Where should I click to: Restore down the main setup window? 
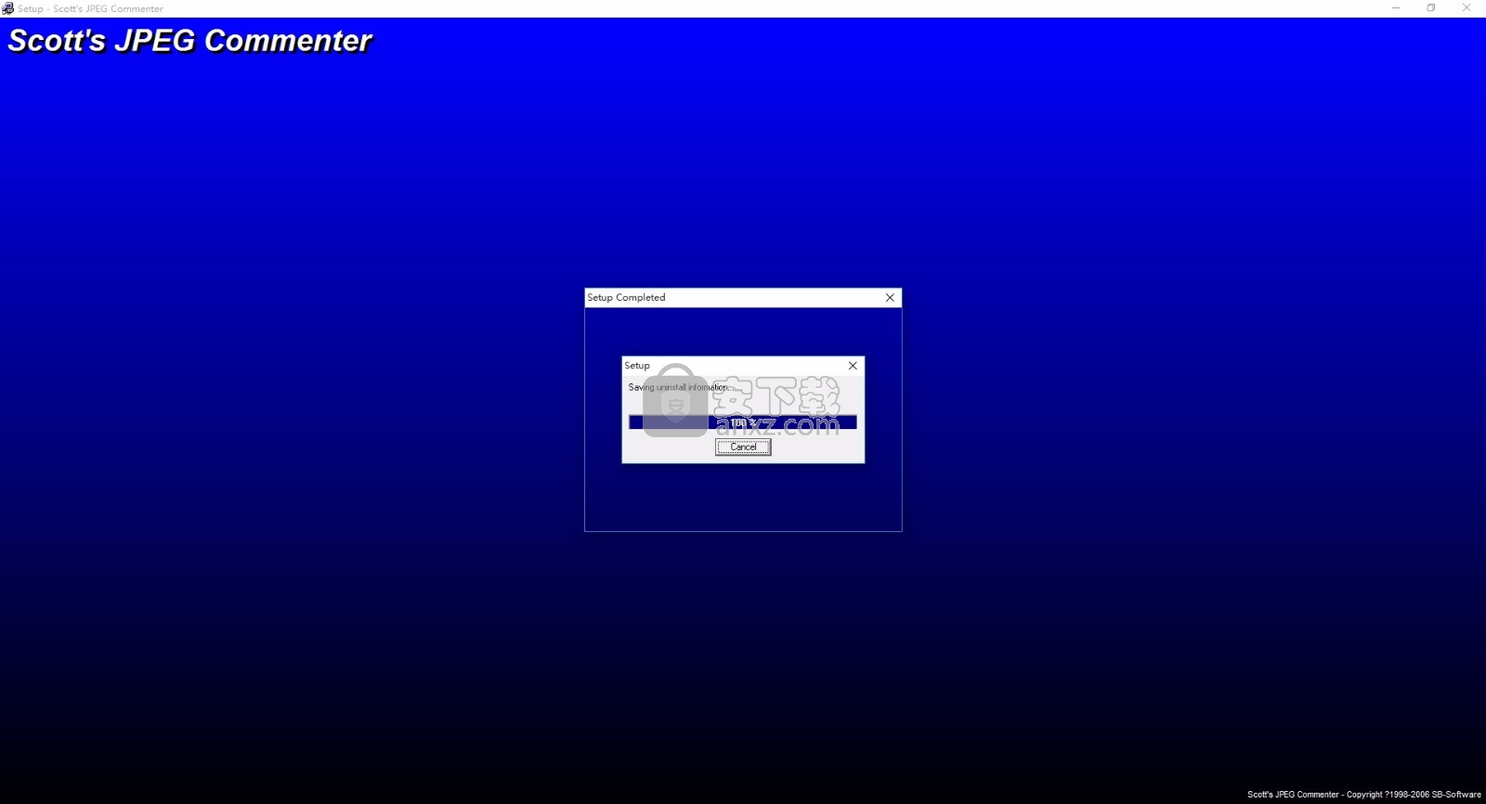[x=1431, y=8]
